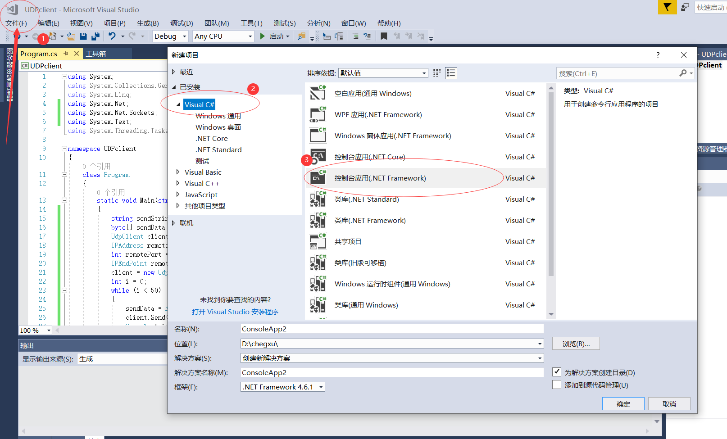The height and width of the screenshot is (439, 727).
Task: Select 控制台应用(.NET Core) template
Action: [425, 157]
